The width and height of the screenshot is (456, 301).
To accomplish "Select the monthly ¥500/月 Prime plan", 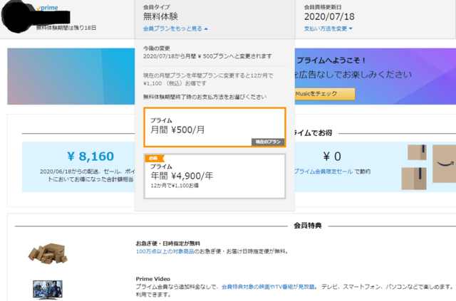I will coord(214,127).
